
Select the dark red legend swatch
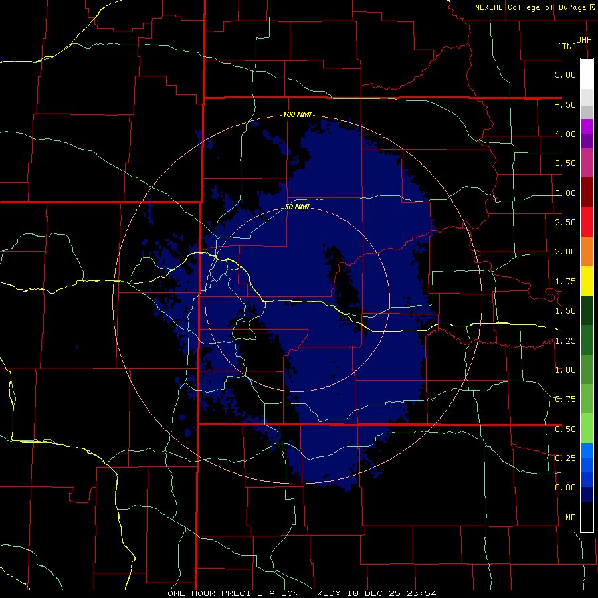click(587, 193)
